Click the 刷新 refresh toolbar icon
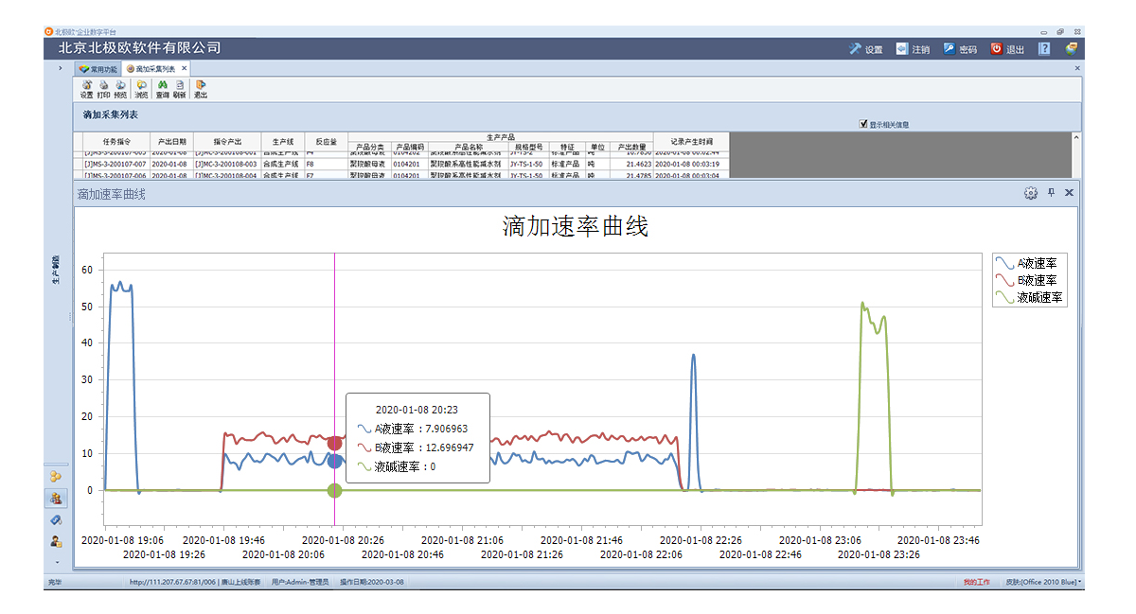 click(x=179, y=90)
